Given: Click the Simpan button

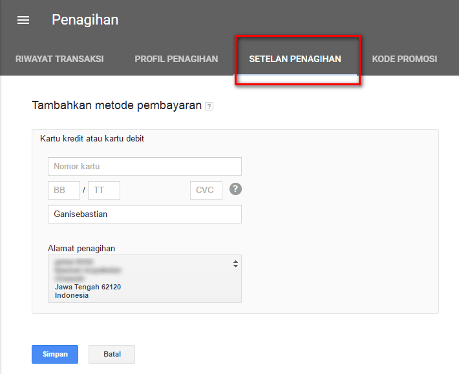Looking at the screenshot, I should (55, 354).
